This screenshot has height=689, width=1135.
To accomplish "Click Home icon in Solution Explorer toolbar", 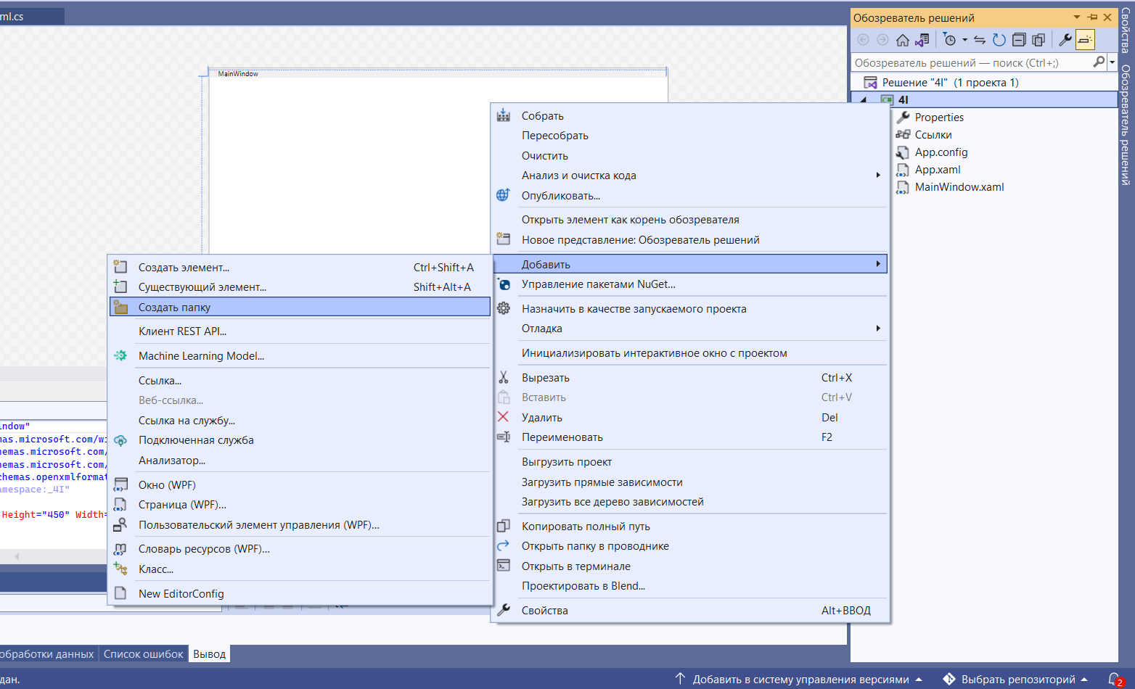I will pyautogui.click(x=903, y=40).
